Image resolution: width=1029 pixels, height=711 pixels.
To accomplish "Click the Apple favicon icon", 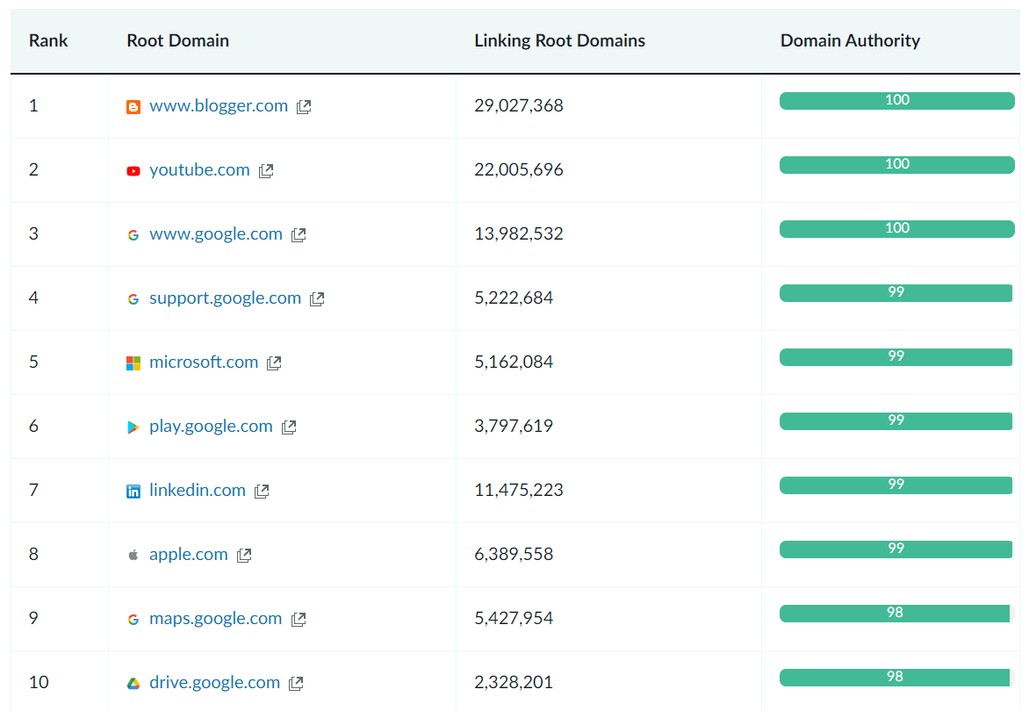I will point(133,554).
